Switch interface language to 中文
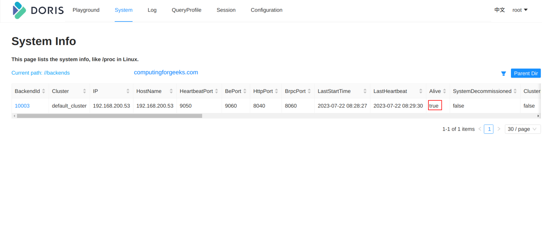Image resolution: width=542 pixels, height=245 pixels. (500, 10)
